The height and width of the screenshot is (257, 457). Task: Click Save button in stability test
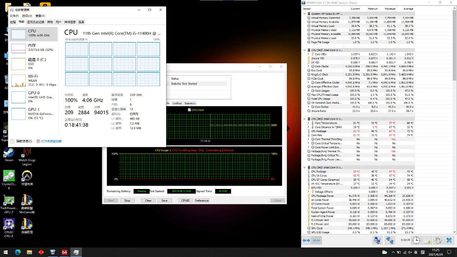click(164, 200)
